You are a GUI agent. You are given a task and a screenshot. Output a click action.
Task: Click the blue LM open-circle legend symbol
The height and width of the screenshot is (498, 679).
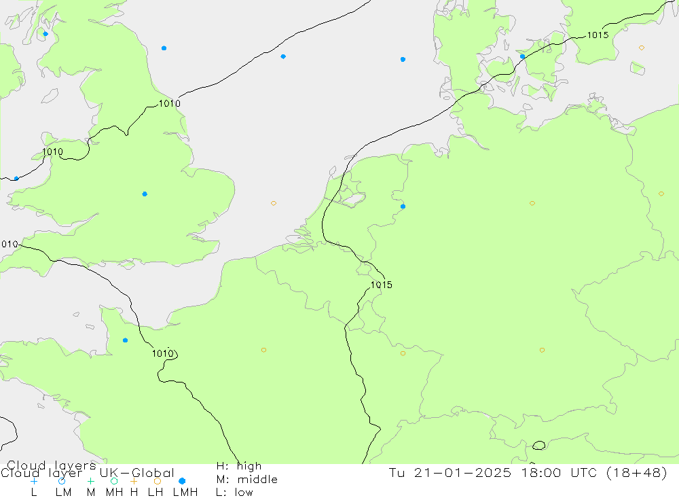[x=62, y=481]
